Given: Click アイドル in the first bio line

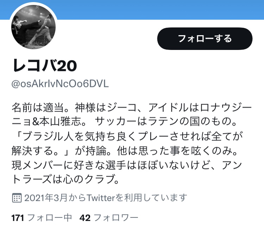Looking at the screenshot, I should 169,108.
